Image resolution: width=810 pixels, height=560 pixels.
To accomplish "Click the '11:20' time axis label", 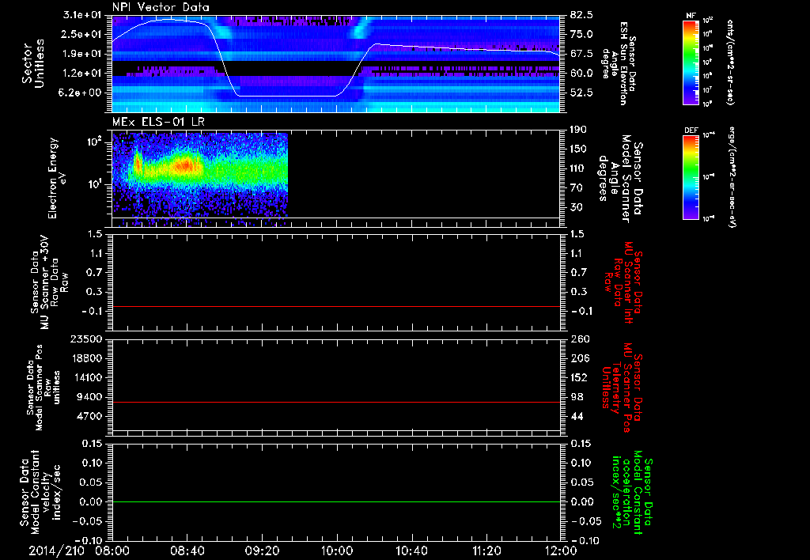I will point(486,551).
